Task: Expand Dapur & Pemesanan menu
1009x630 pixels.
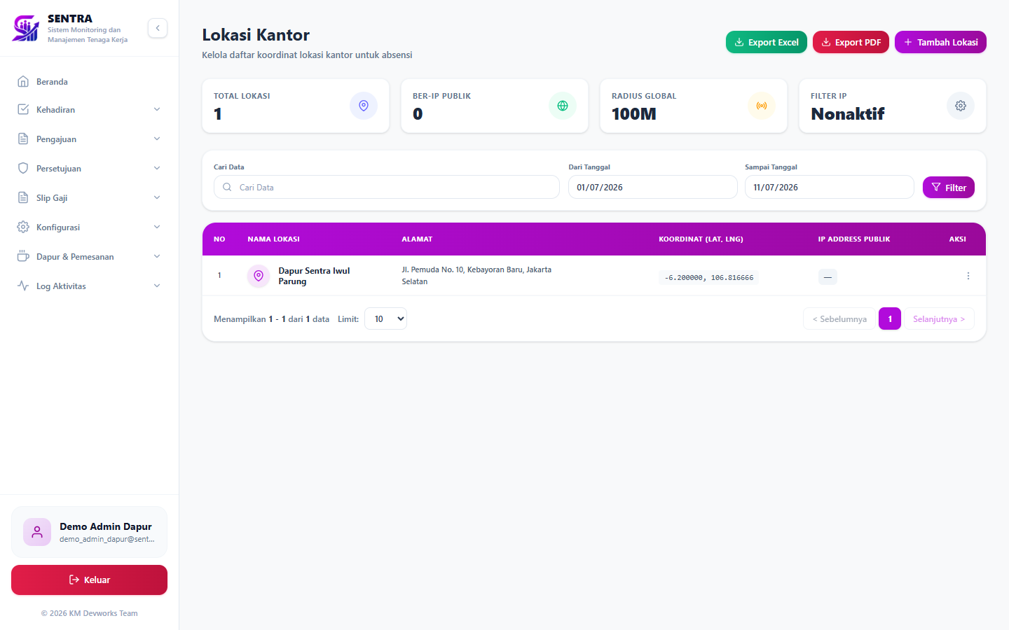Action: tap(89, 257)
